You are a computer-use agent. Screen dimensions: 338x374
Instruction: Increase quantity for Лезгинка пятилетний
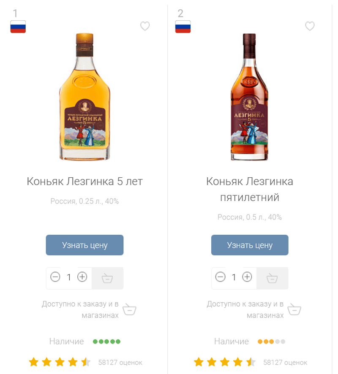point(247,277)
